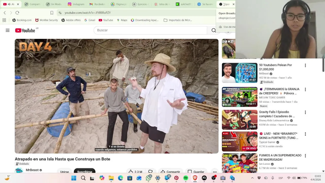Open options menu for GRANJA de CREEPERS video
The height and width of the screenshot is (183, 325).
[x=305, y=89]
